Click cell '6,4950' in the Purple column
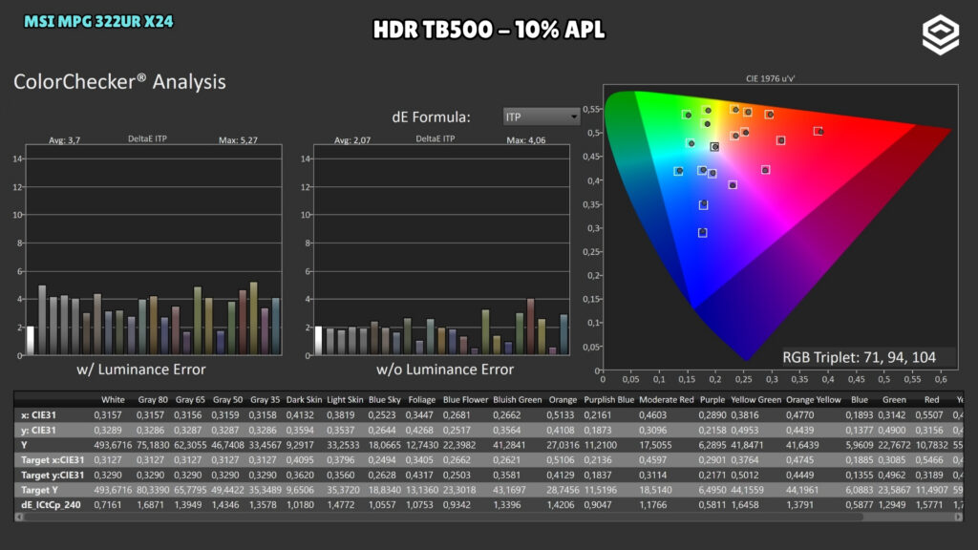Image resolution: width=978 pixels, height=550 pixels. [x=712, y=490]
